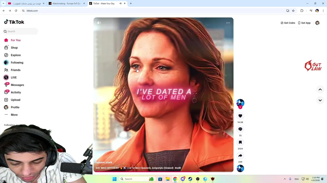Open the account avatar menu in the top right
This screenshot has height=183, width=327.
[x=317, y=23]
